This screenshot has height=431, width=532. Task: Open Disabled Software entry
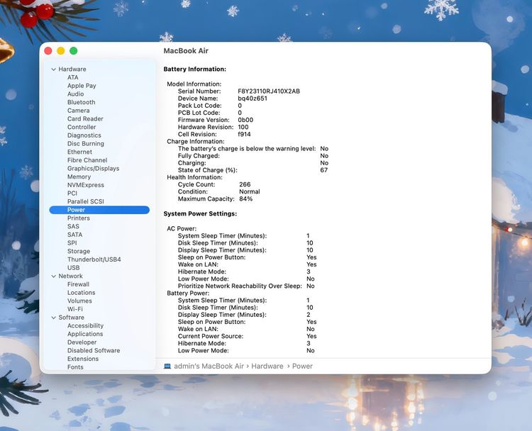(94, 350)
